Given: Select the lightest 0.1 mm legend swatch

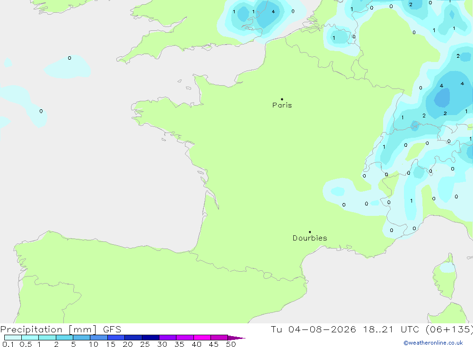Looking at the screenshot, I should tap(13, 338).
